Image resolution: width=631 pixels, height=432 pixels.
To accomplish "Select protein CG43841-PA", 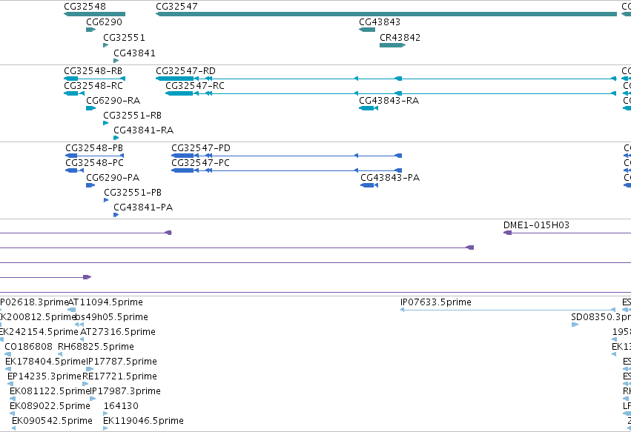I will click(x=143, y=207).
